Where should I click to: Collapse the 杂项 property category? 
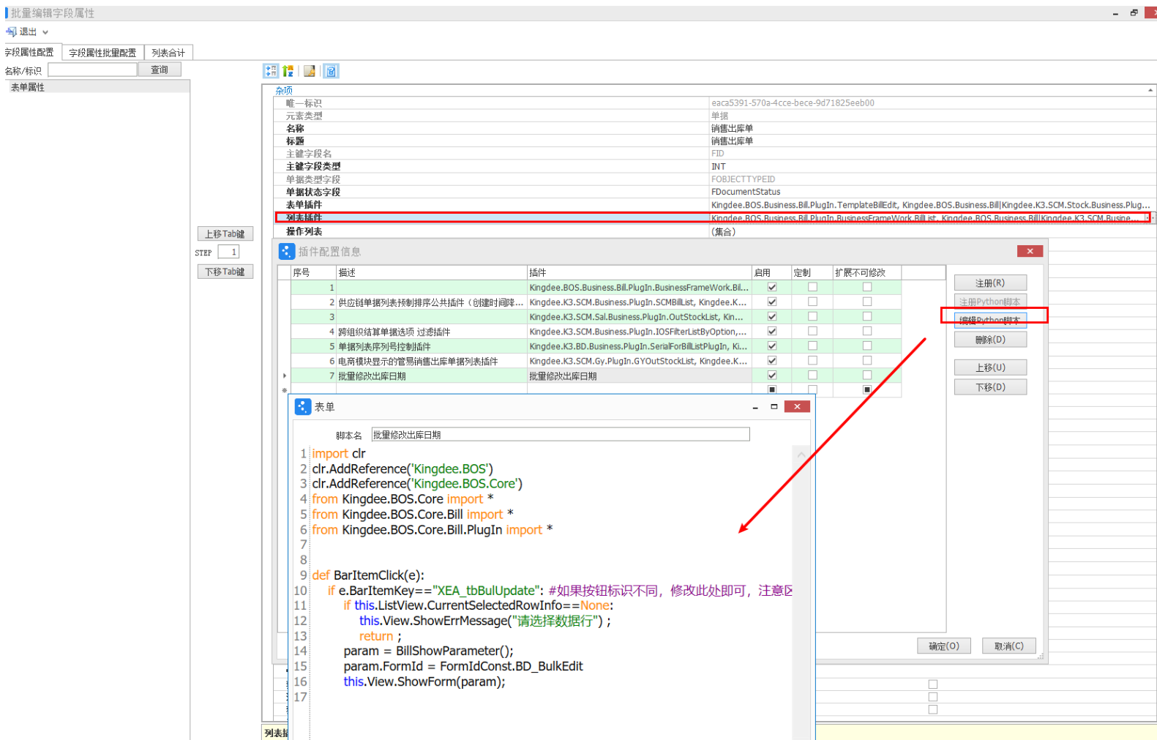pos(1150,91)
